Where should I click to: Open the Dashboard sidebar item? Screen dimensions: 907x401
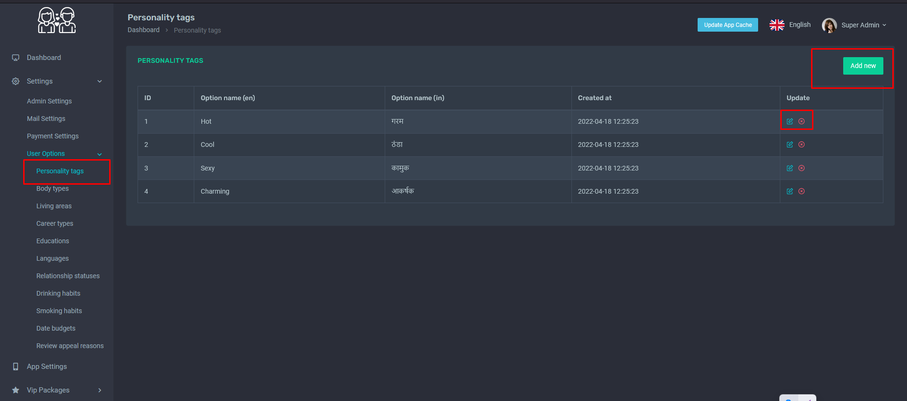click(44, 58)
